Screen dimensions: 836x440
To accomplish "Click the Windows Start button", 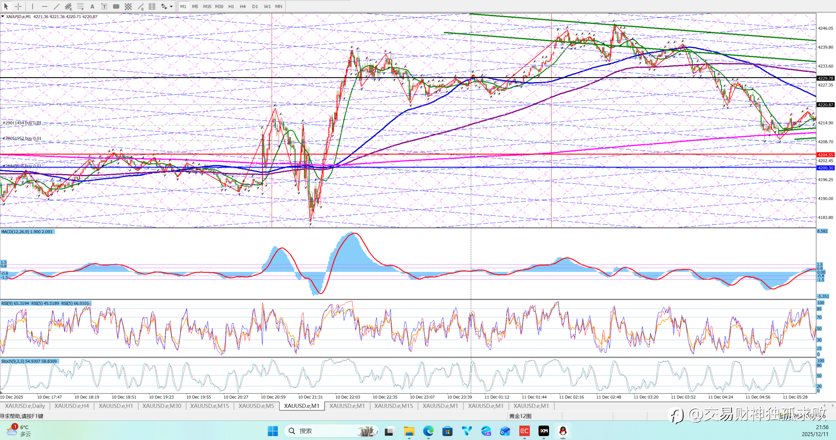I will [273, 431].
